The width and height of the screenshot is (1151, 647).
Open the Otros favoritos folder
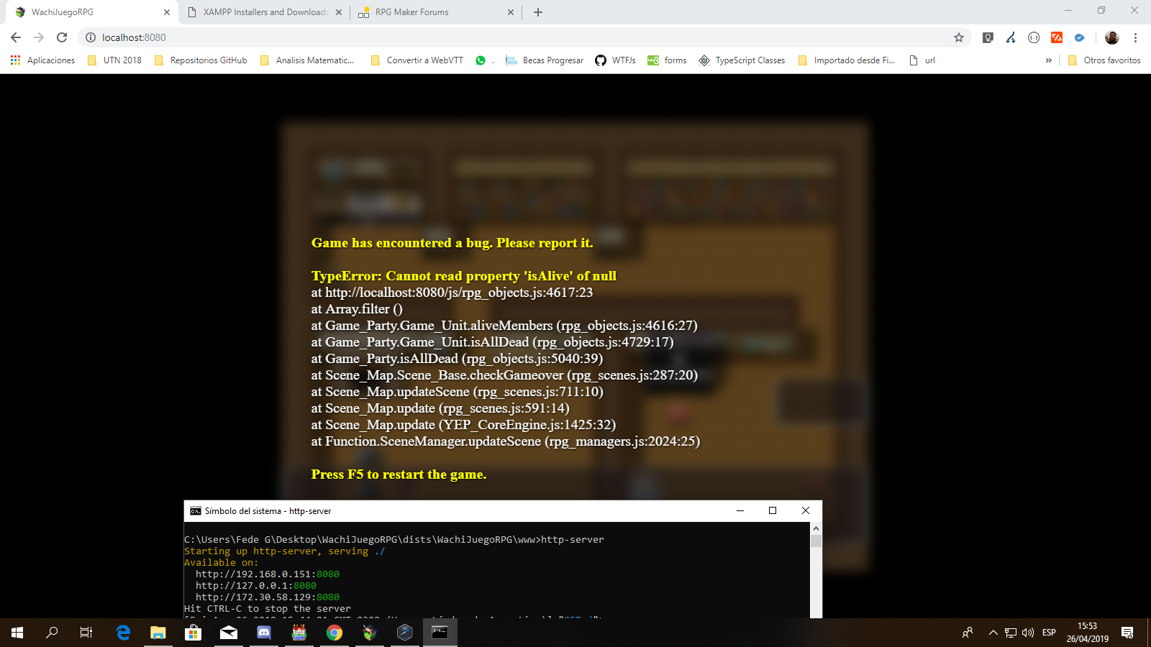[x=1104, y=60]
